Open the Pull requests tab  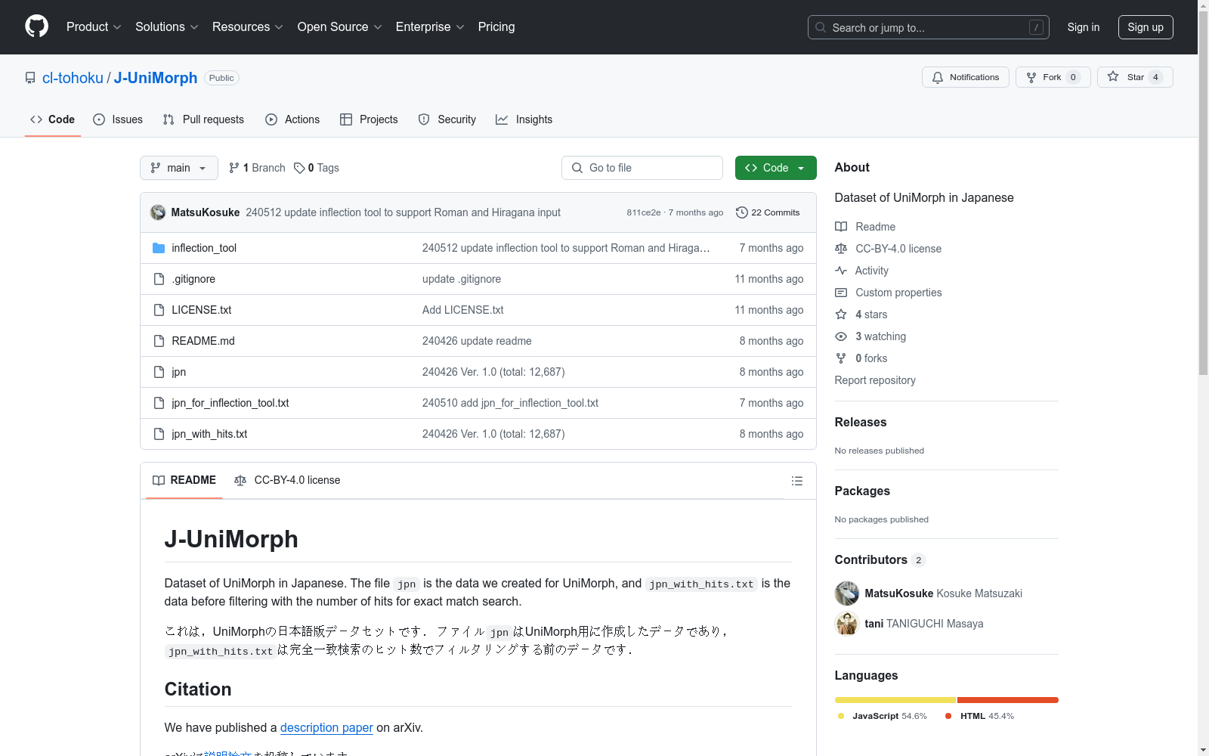pyautogui.click(x=203, y=119)
